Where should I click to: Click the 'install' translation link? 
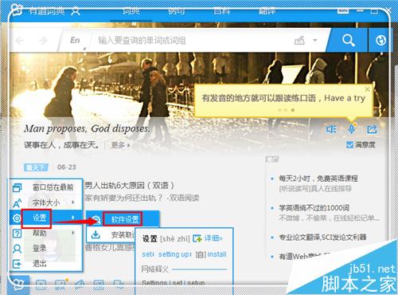217,254
